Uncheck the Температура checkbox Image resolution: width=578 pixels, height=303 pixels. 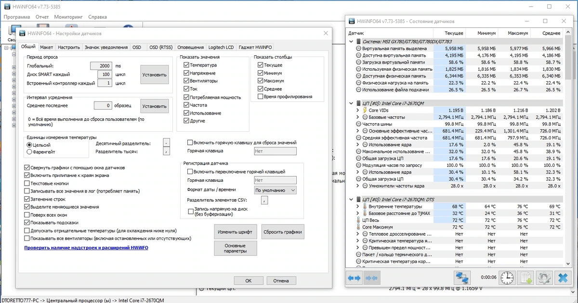coord(186,65)
